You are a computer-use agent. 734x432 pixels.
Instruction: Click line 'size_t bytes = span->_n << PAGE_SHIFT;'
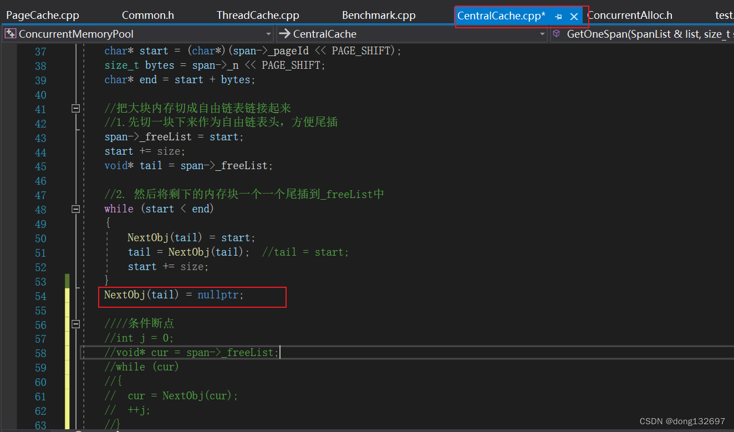tap(215, 65)
